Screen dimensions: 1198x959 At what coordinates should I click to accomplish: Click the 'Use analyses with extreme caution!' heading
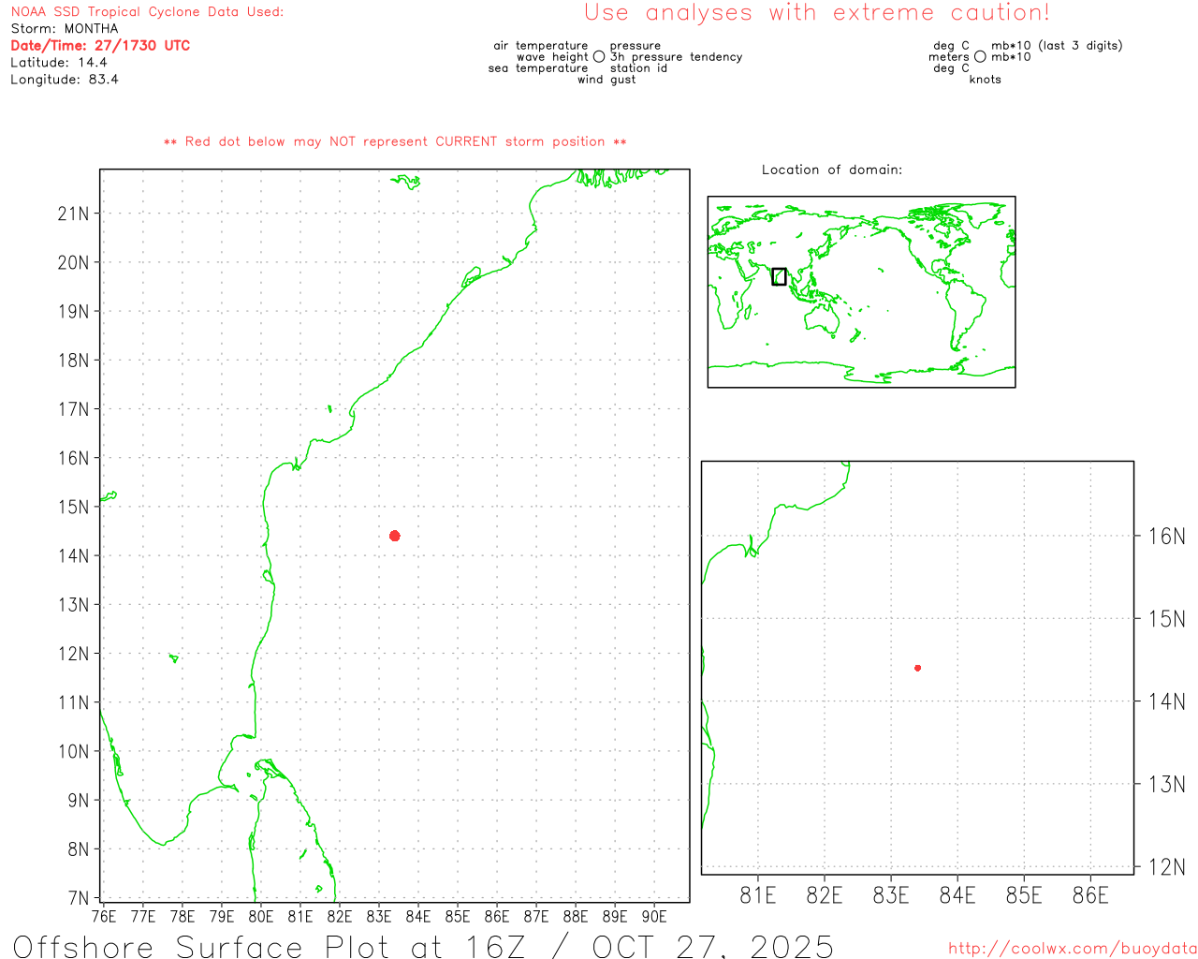click(817, 13)
